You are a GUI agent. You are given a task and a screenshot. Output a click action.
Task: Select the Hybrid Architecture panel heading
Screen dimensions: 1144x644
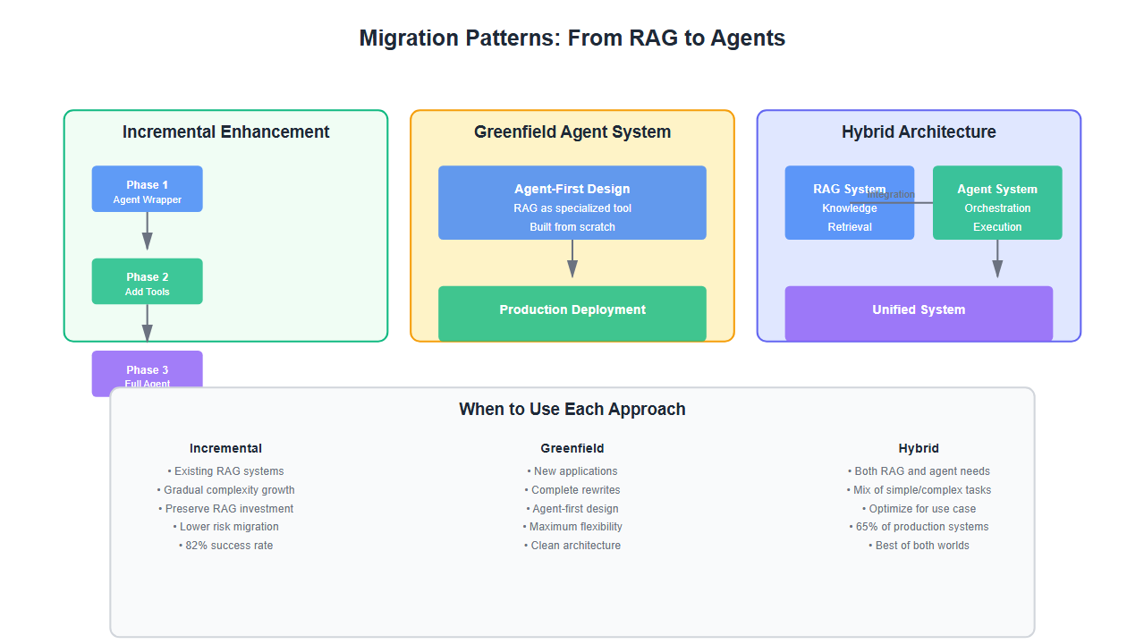pos(919,132)
